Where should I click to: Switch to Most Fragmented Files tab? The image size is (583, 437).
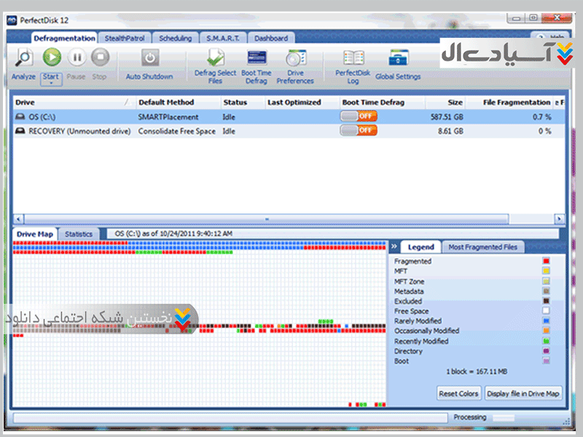483,247
